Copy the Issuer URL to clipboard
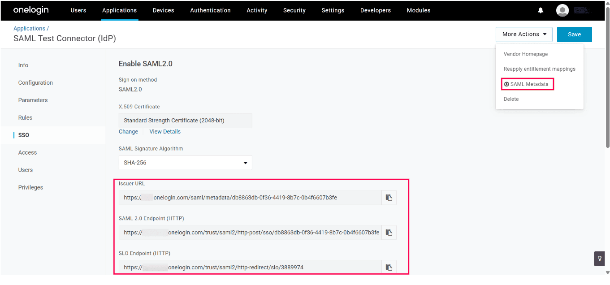610x285 pixels. coord(389,198)
